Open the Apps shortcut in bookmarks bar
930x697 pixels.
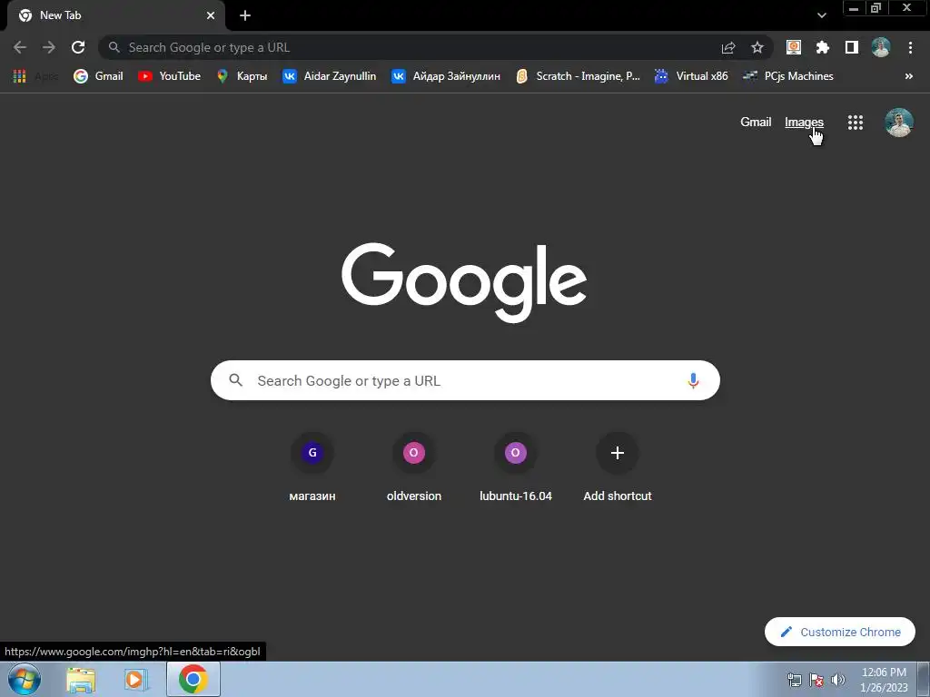35,76
